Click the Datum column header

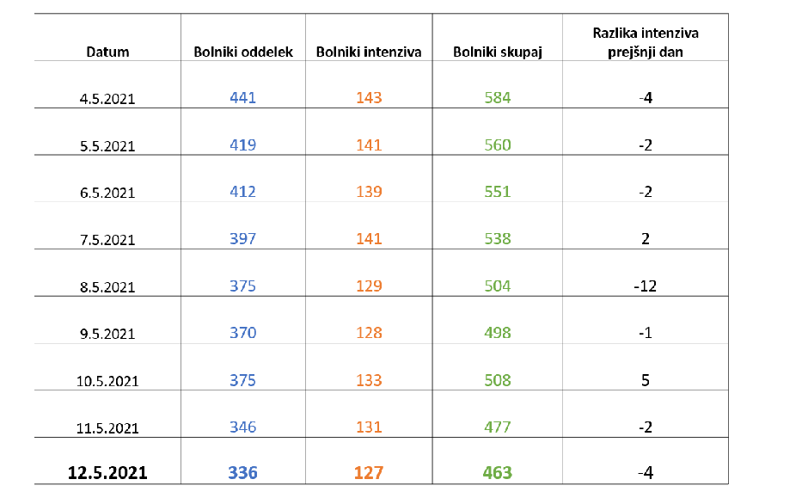107,52
